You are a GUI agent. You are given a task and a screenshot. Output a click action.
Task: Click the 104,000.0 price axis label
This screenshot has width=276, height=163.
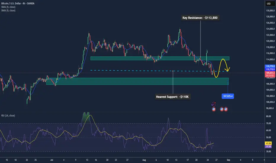pos(270,90)
